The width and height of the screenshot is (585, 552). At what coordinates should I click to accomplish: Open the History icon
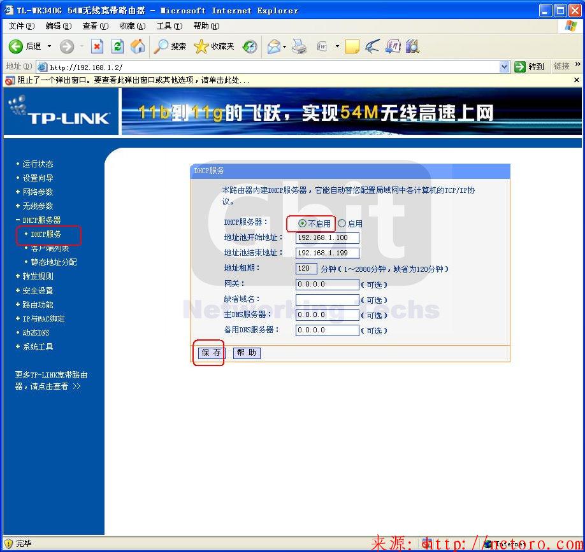[x=250, y=46]
